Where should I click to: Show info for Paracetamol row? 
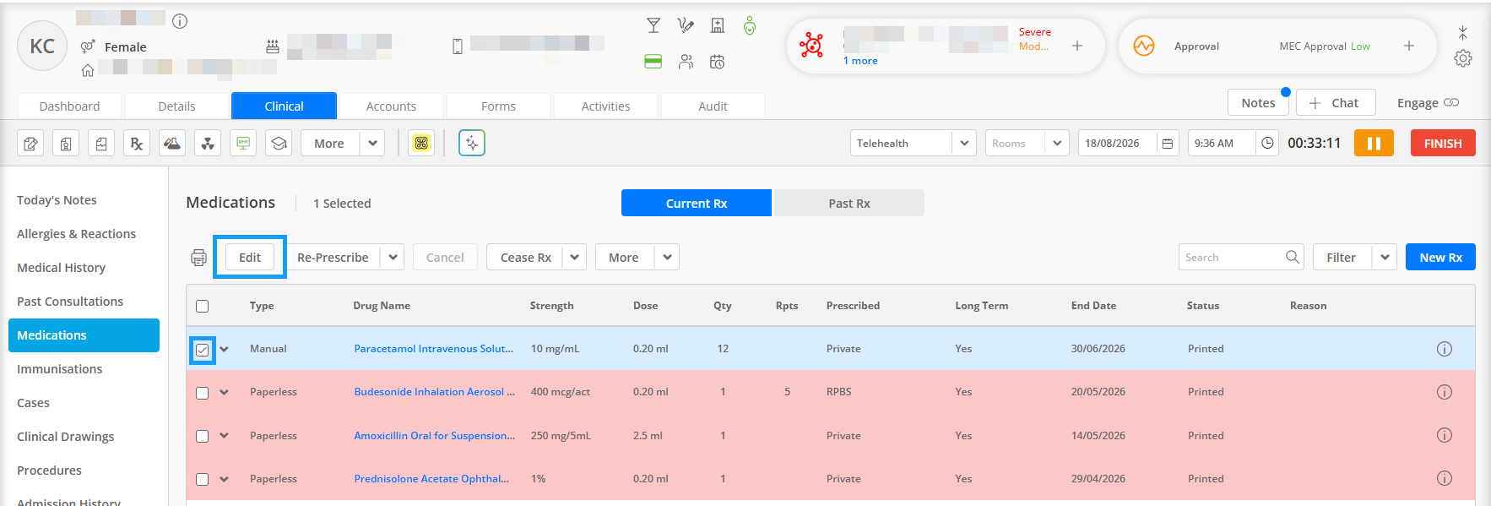pos(1445,349)
